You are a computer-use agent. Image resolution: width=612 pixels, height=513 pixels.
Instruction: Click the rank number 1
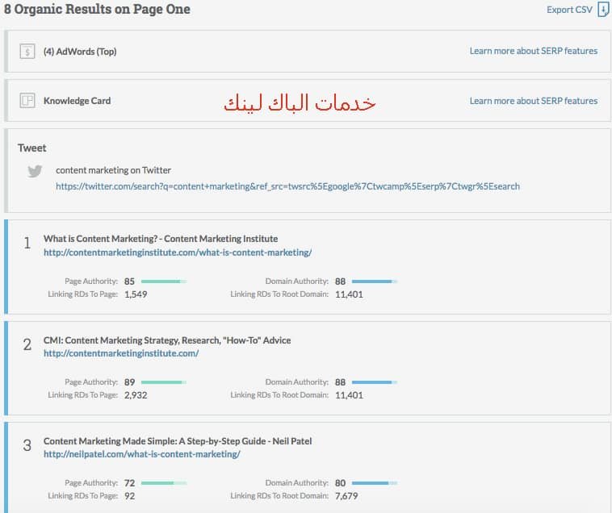(27, 244)
